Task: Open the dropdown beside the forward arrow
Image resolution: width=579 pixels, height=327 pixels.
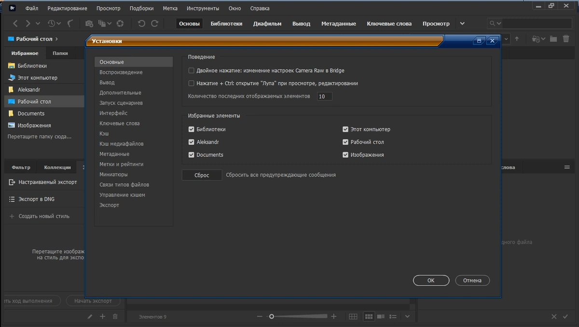Action: pyautogui.click(x=38, y=23)
